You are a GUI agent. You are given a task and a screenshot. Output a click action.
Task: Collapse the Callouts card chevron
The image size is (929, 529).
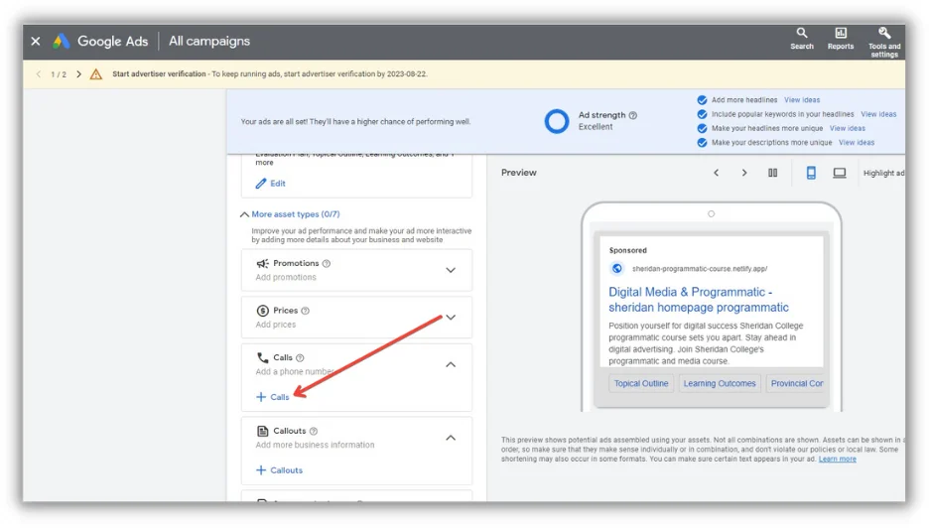click(x=451, y=438)
